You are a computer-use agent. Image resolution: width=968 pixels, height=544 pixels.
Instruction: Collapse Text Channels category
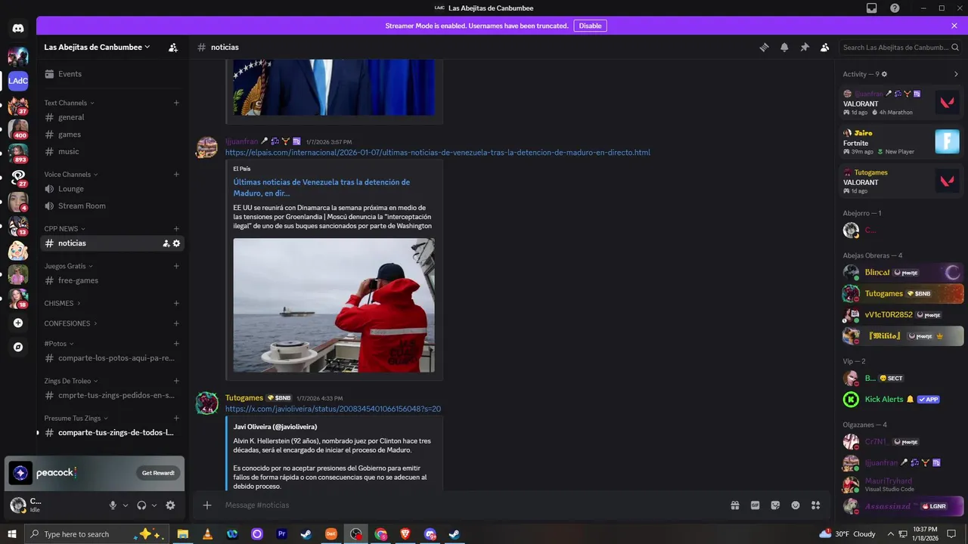tap(69, 103)
